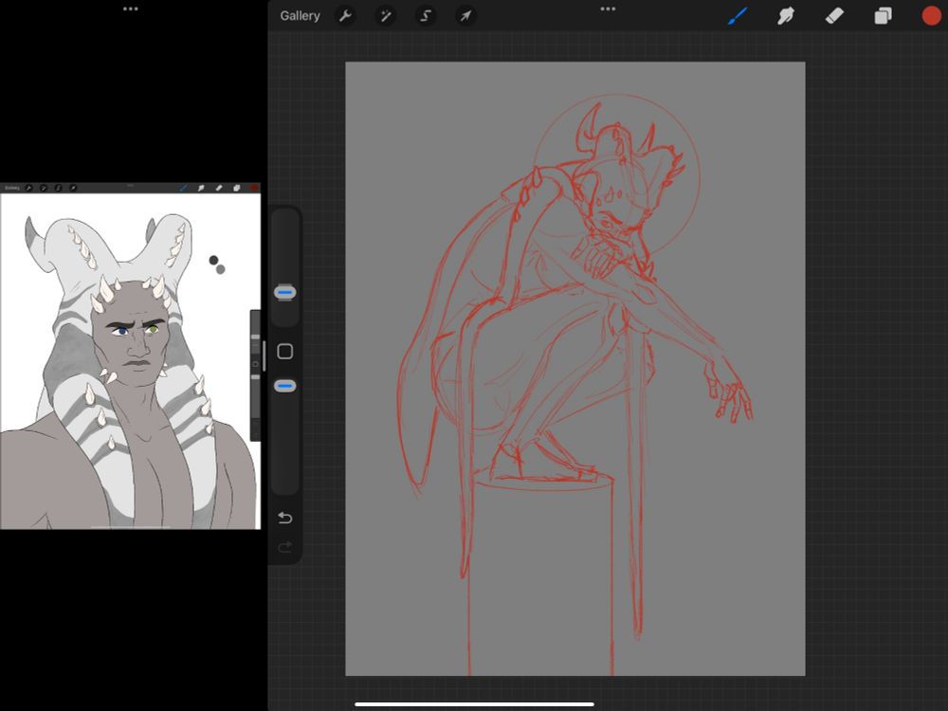The height and width of the screenshot is (711, 948).
Task: Select the Smudge tool
Action: tap(786, 16)
